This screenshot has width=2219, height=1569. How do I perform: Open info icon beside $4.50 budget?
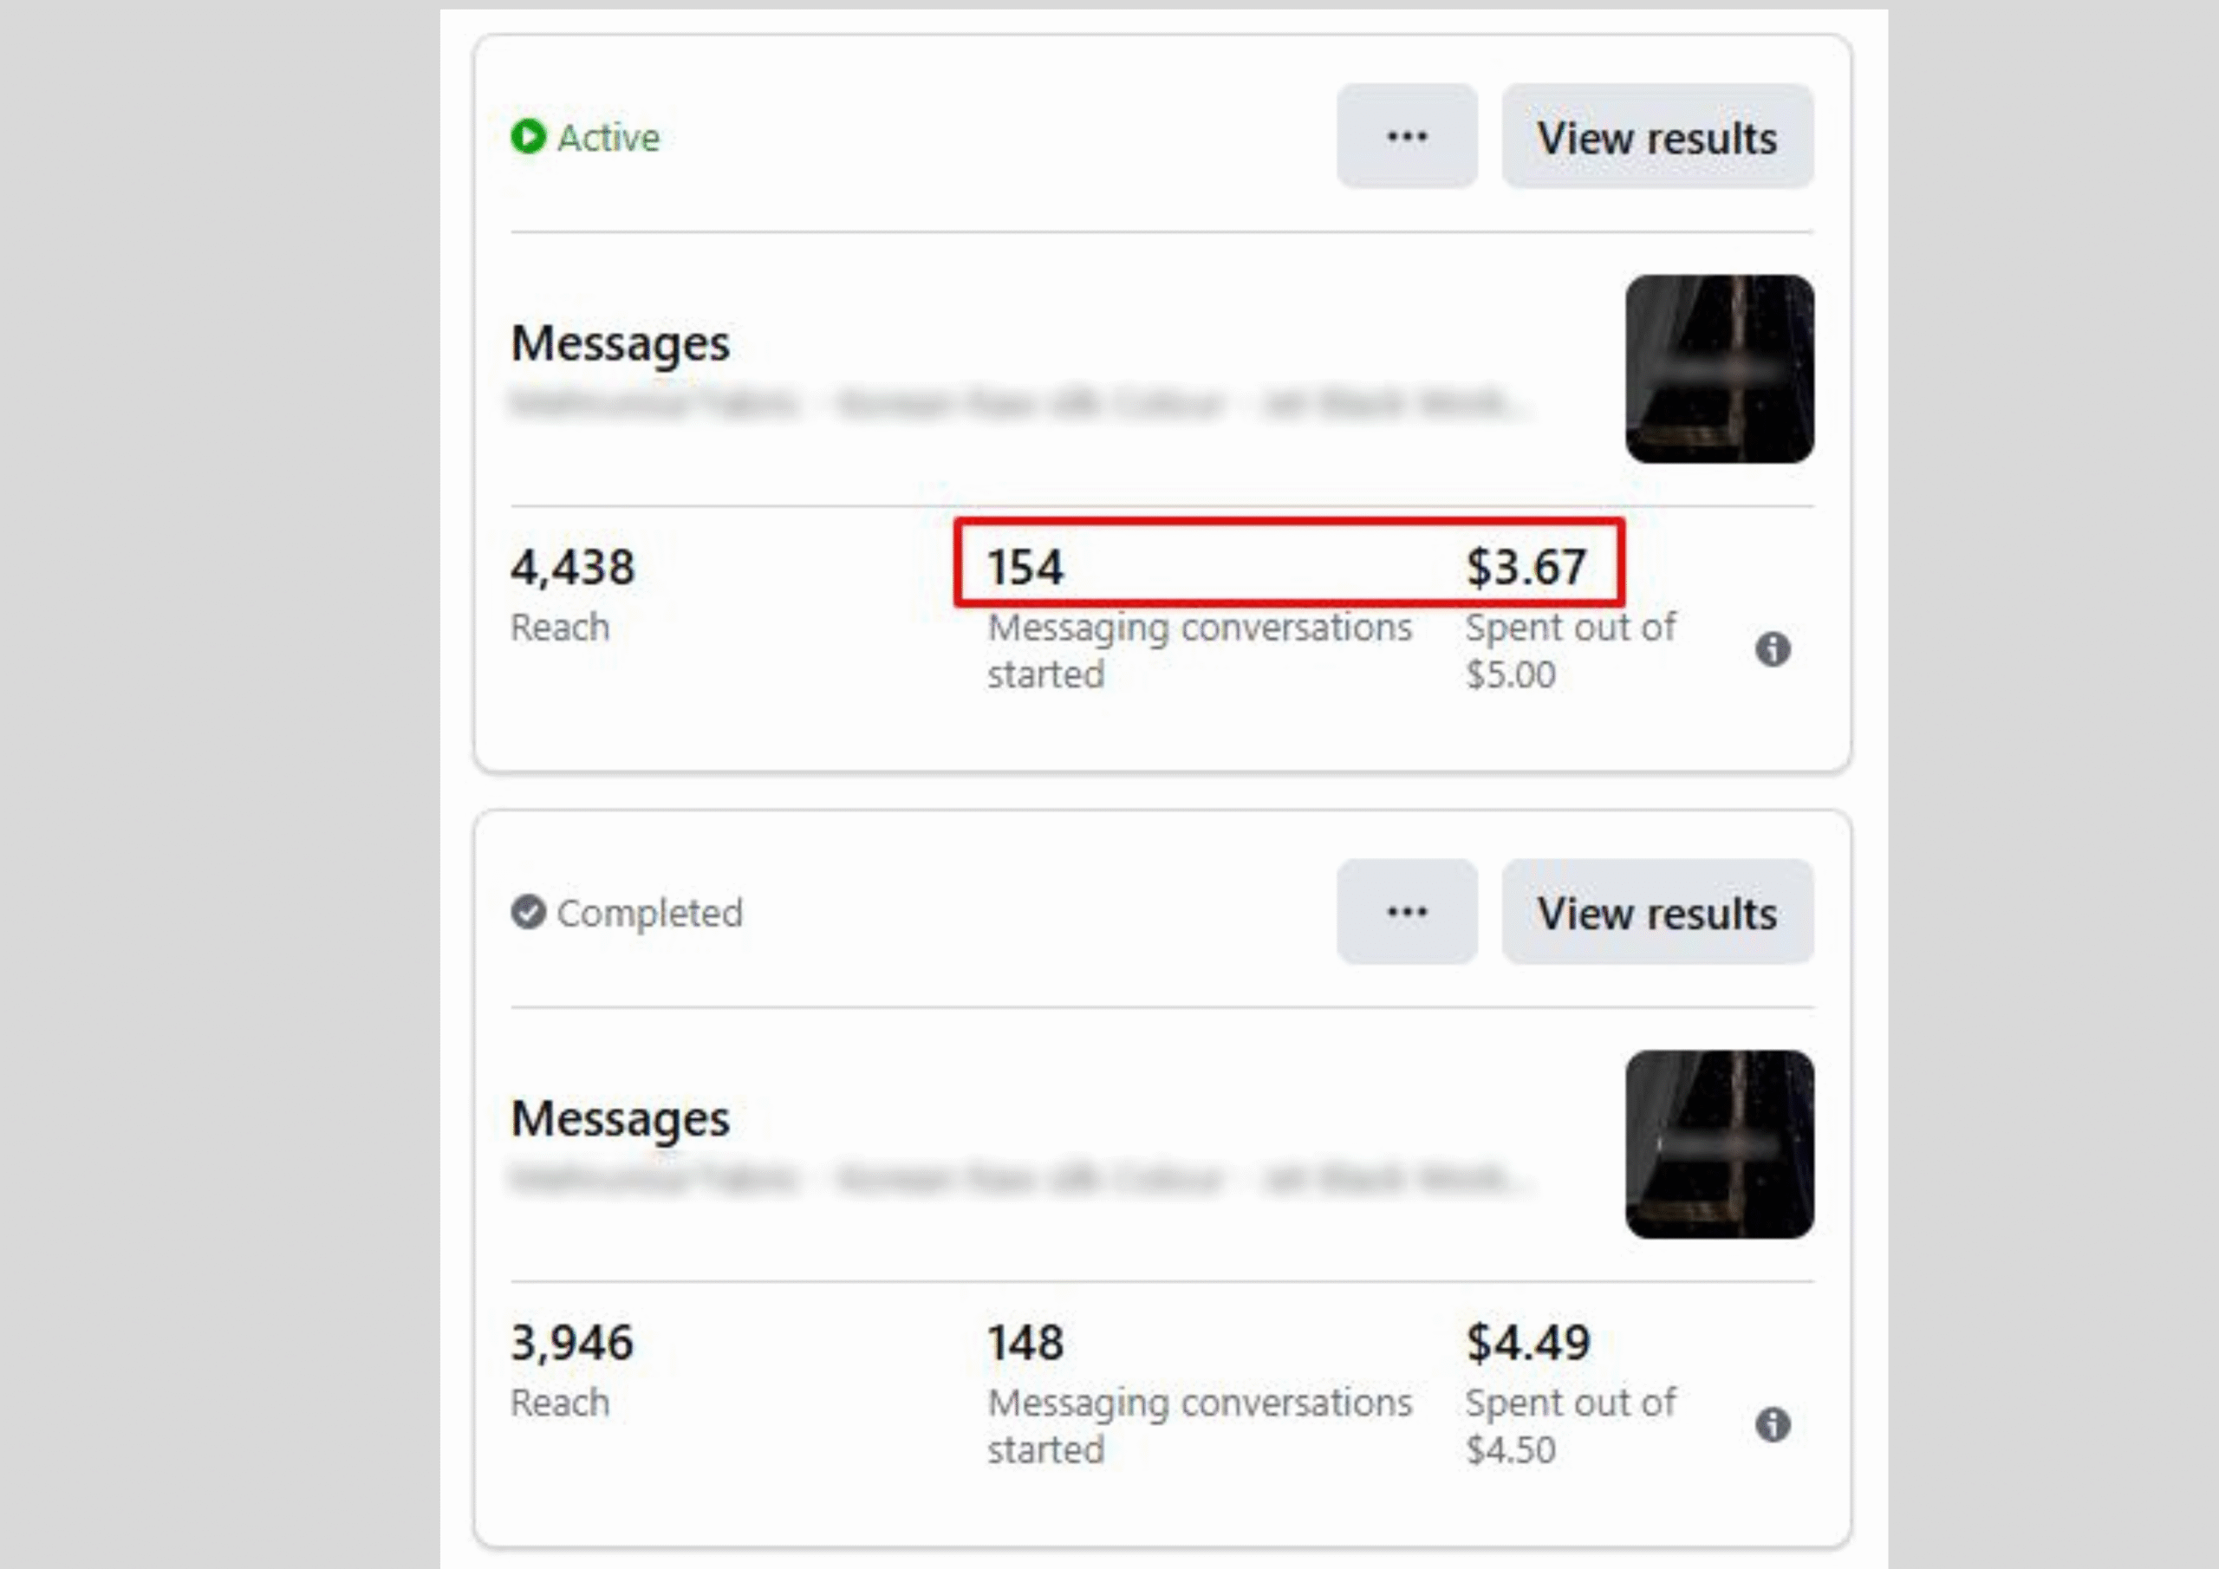(x=1773, y=1424)
